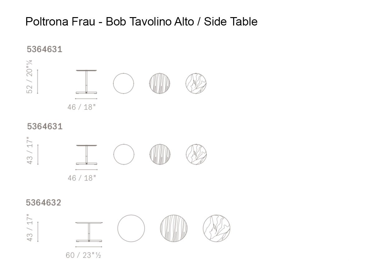Click the second 5364631 product code
This screenshot has height=280, width=374.
(45, 126)
